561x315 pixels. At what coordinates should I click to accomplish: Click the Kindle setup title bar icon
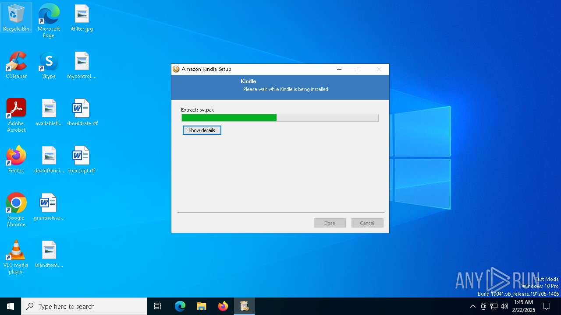point(176,69)
